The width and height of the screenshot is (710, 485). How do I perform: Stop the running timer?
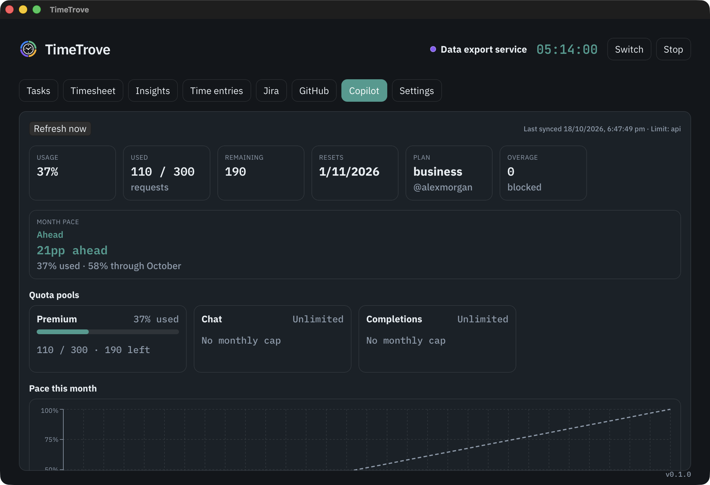click(673, 49)
